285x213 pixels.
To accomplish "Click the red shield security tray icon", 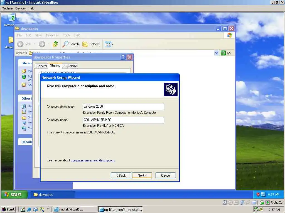I will pyautogui.click(x=258, y=194).
